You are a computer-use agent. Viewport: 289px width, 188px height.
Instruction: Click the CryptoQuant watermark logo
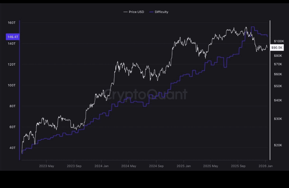(145, 94)
